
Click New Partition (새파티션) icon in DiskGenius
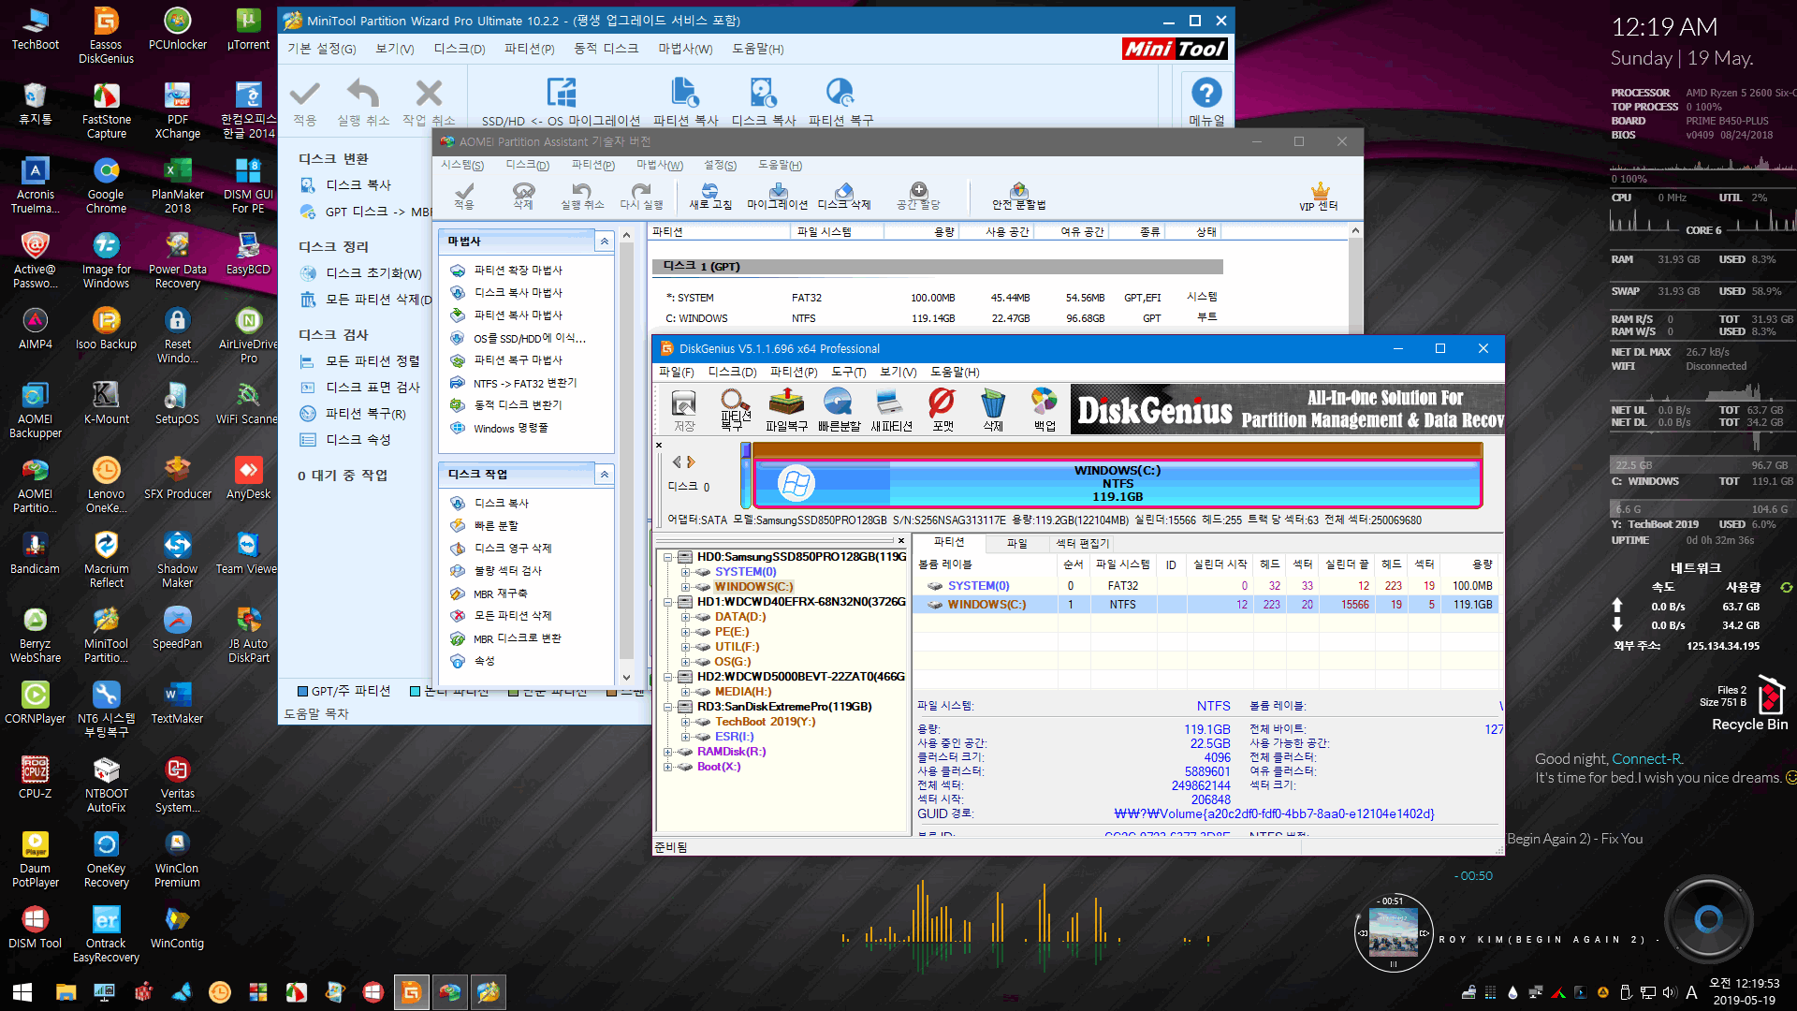click(x=890, y=410)
